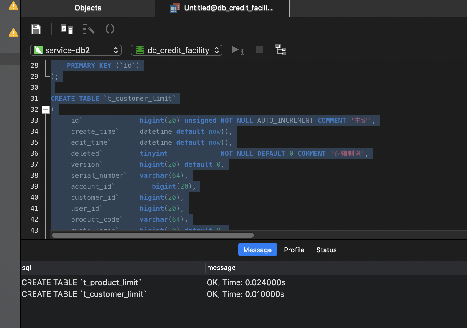Switch to the Objects tab
Screen dimensions: 467x328
88,8
